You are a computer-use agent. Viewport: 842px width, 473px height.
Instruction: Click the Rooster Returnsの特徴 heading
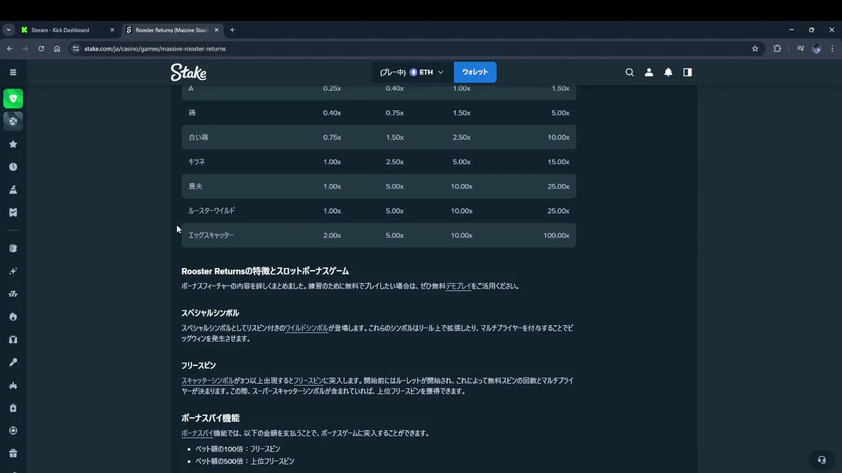[265, 271]
